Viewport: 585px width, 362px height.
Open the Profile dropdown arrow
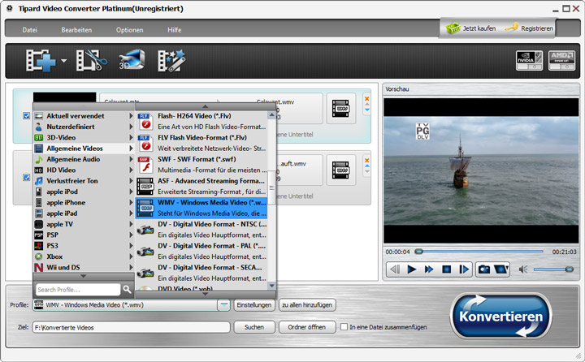(223, 305)
